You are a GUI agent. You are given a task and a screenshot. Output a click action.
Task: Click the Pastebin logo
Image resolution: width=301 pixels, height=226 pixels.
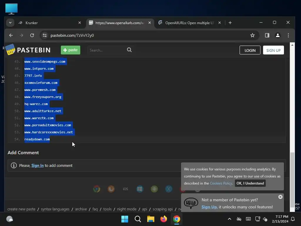[28, 50]
